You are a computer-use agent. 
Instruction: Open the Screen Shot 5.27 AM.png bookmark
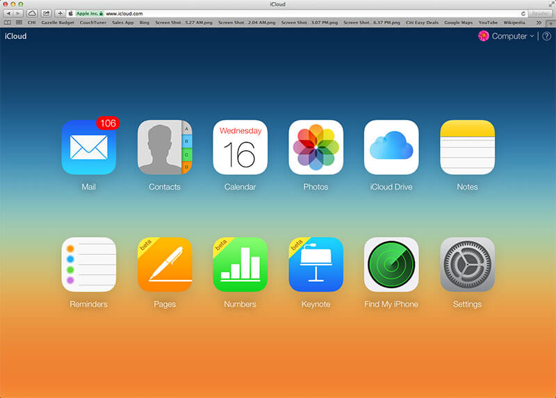click(183, 22)
